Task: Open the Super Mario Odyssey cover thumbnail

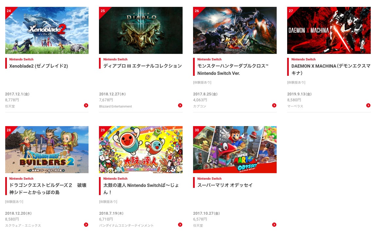Action: [235, 150]
